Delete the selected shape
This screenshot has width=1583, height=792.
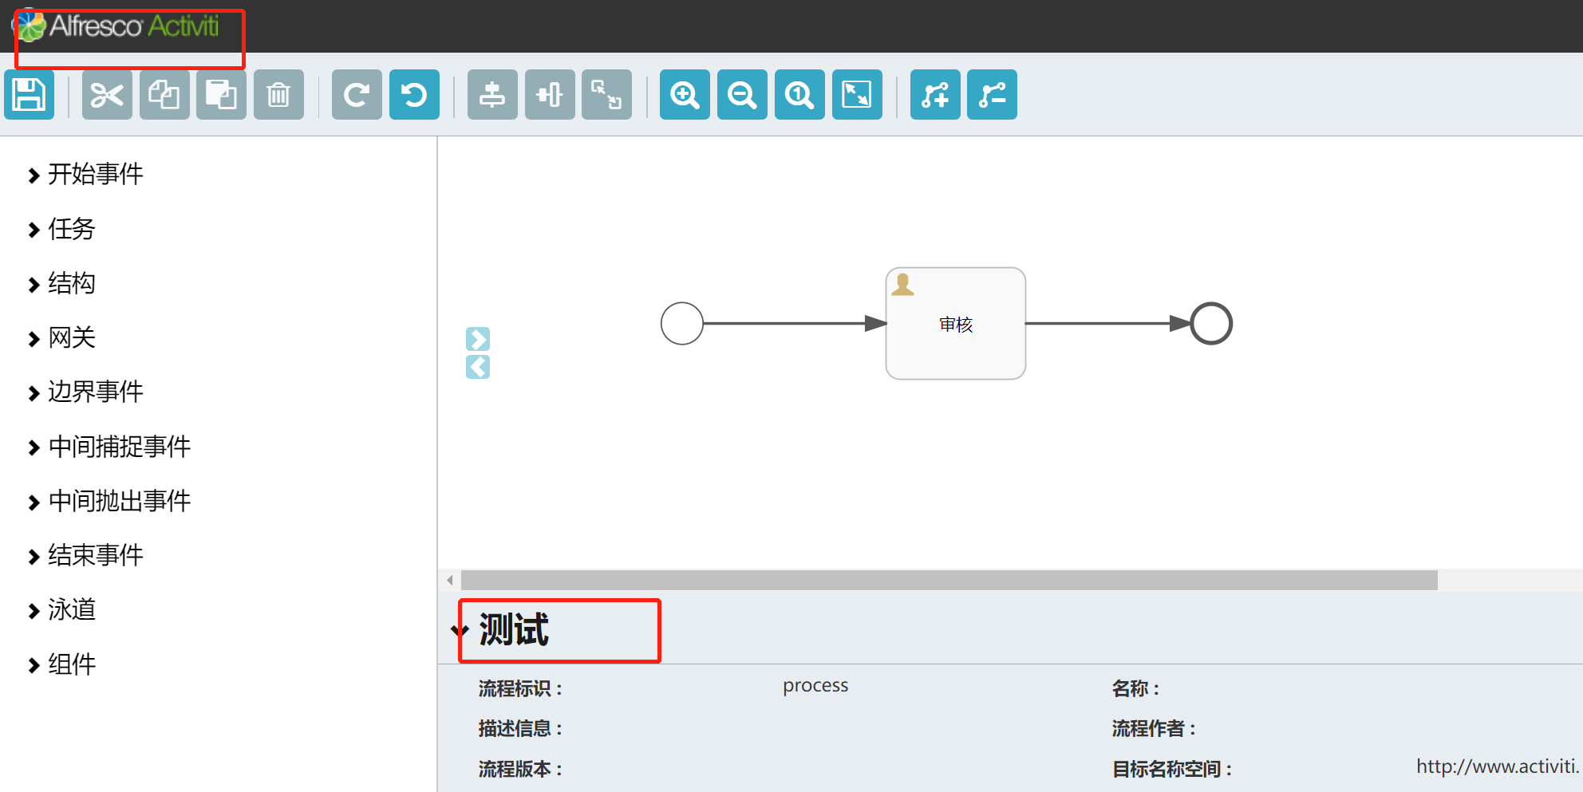[x=278, y=94]
